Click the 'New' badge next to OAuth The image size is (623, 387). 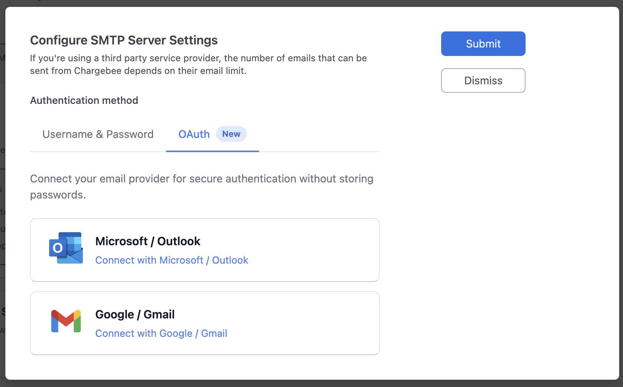click(x=231, y=134)
